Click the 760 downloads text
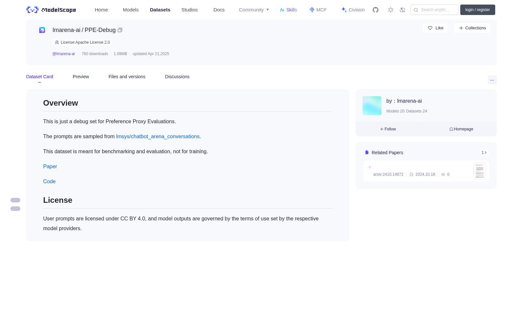This screenshot has height=326, width=523. pyautogui.click(x=95, y=54)
